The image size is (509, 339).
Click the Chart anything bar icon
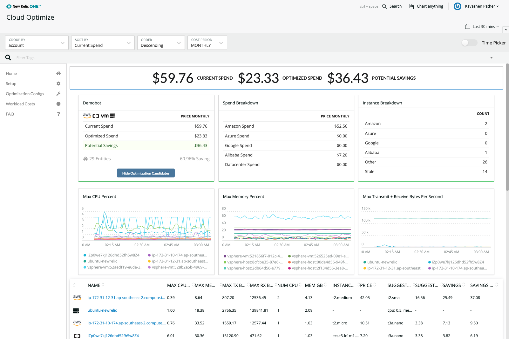(412, 6)
